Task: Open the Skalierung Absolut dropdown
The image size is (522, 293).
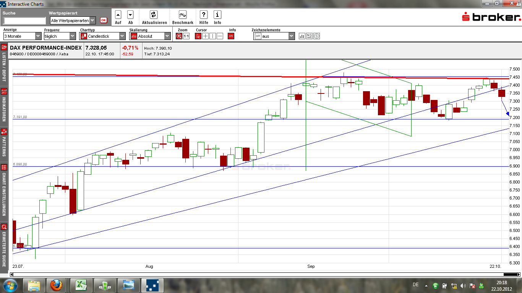Action: [150, 36]
